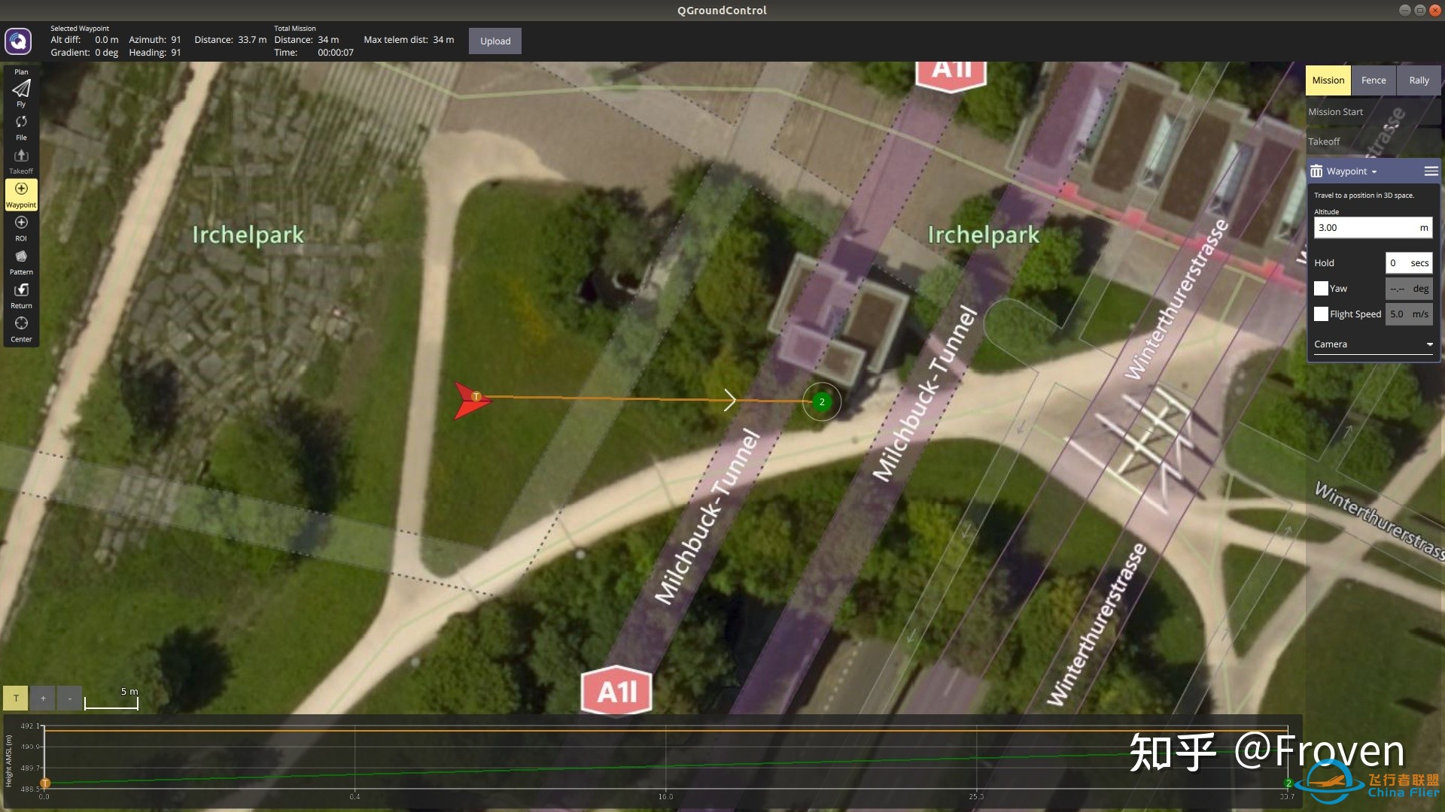The width and height of the screenshot is (1445, 812).
Task: Select the Return tool icon
Action: click(21, 289)
